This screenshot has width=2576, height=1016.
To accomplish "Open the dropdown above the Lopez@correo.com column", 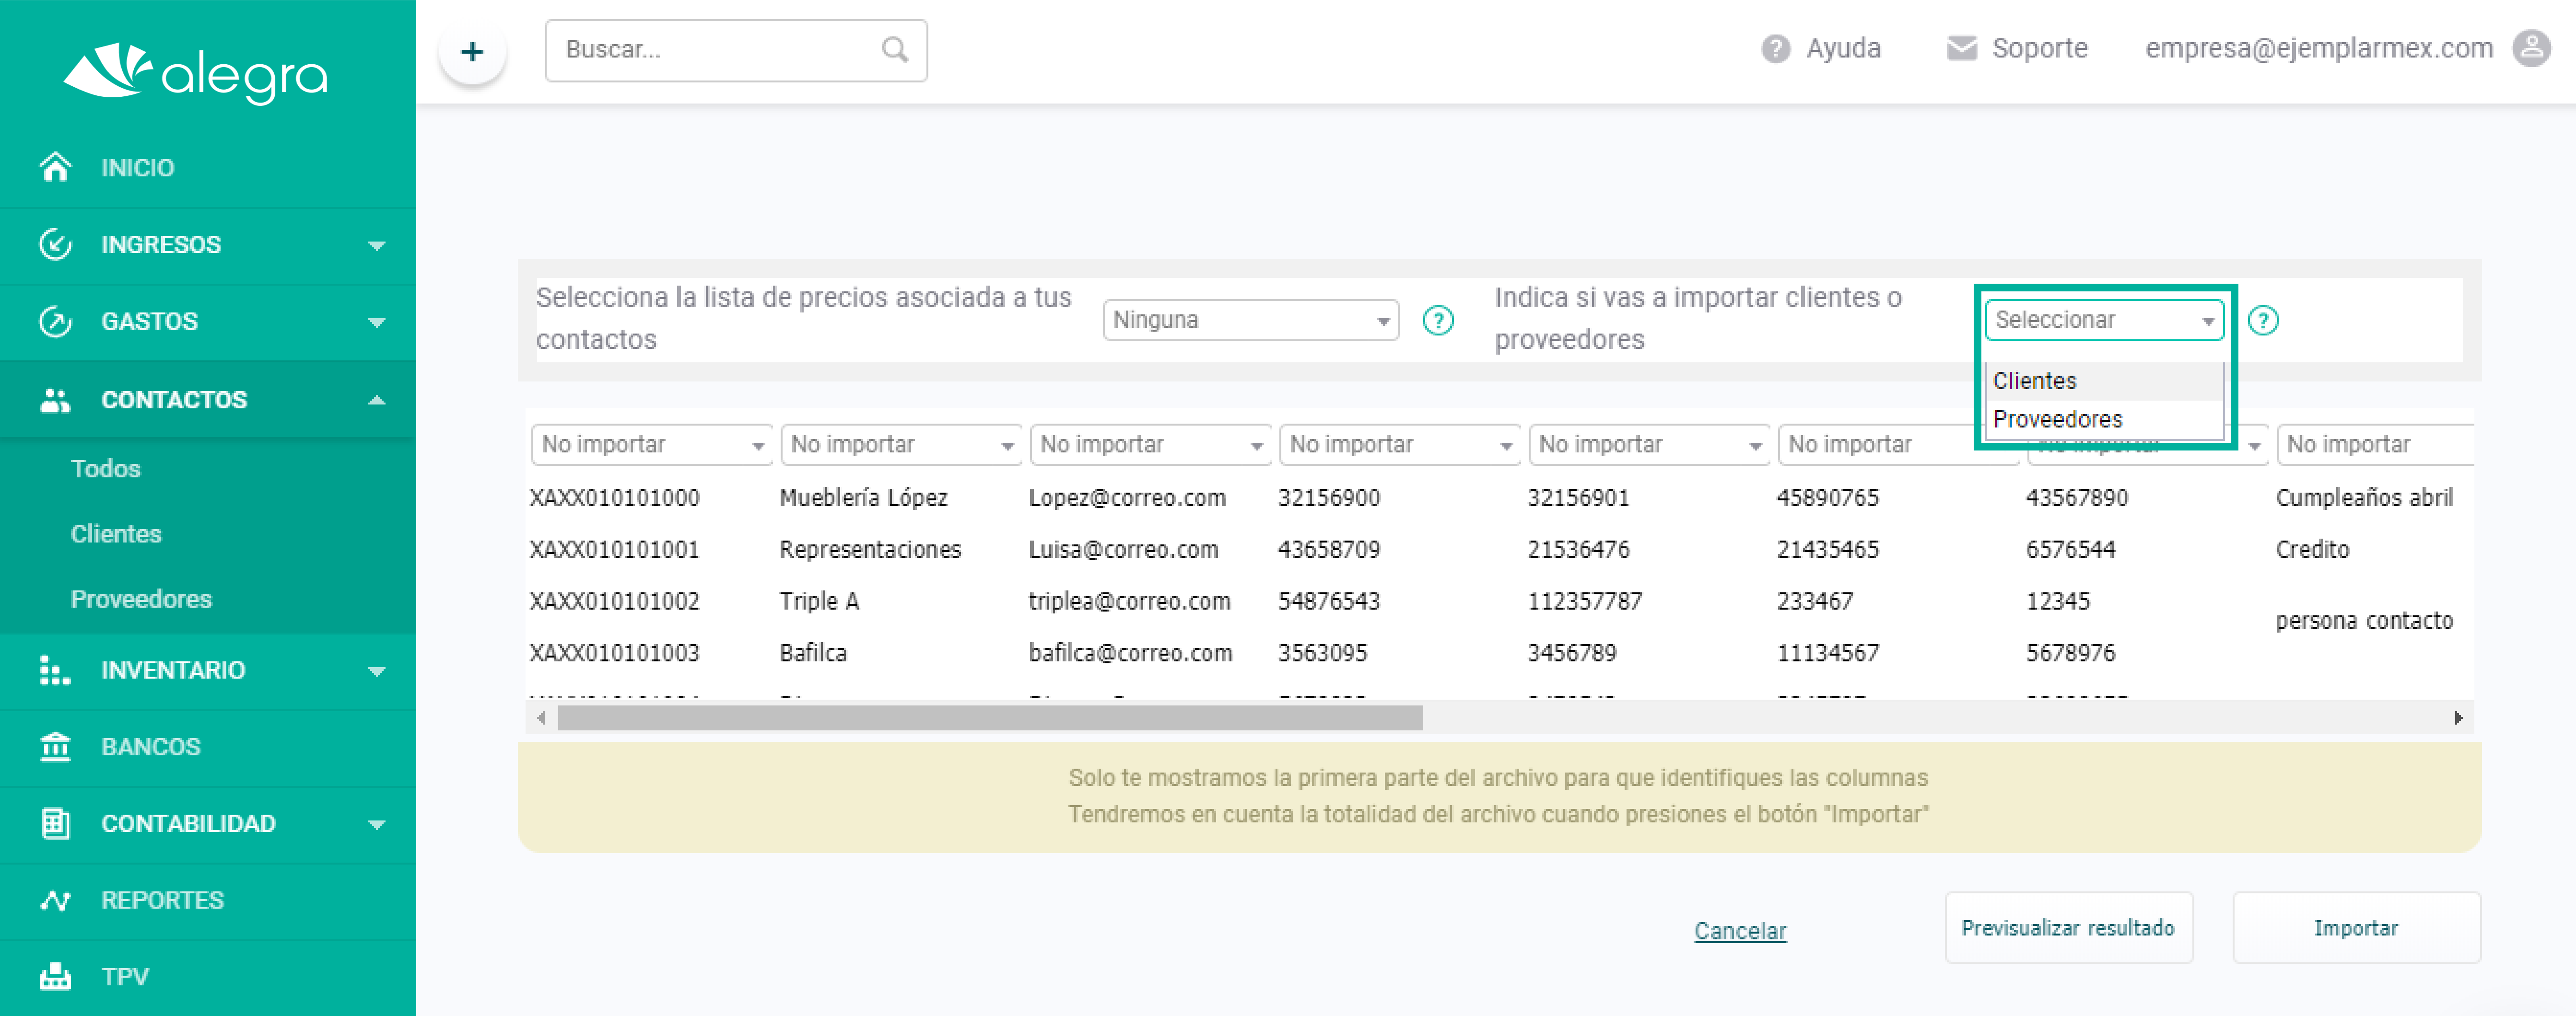I will point(1150,445).
